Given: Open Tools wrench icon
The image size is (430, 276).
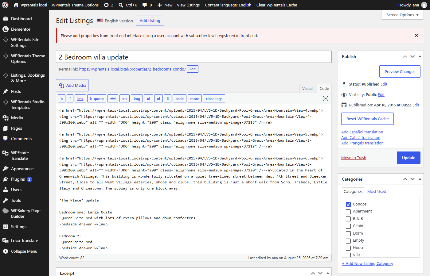Looking at the screenshot, I should (6, 200).
